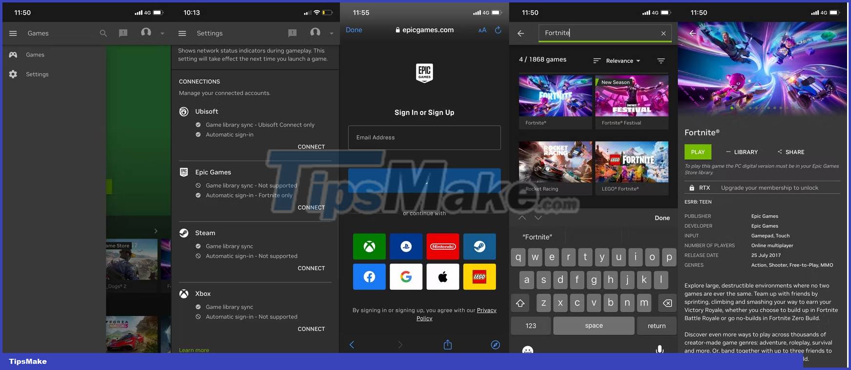Open in Safari compass icon
Screen dimensions: 851x370
pos(495,345)
